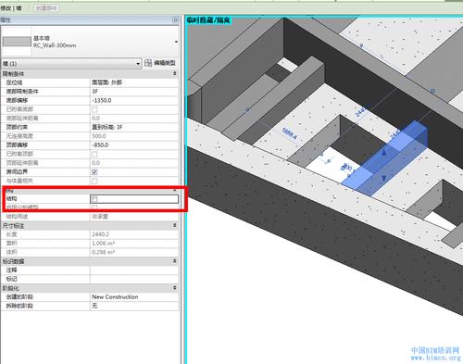
Task: Click the 长度 value 2440.2
Action: coord(134,234)
